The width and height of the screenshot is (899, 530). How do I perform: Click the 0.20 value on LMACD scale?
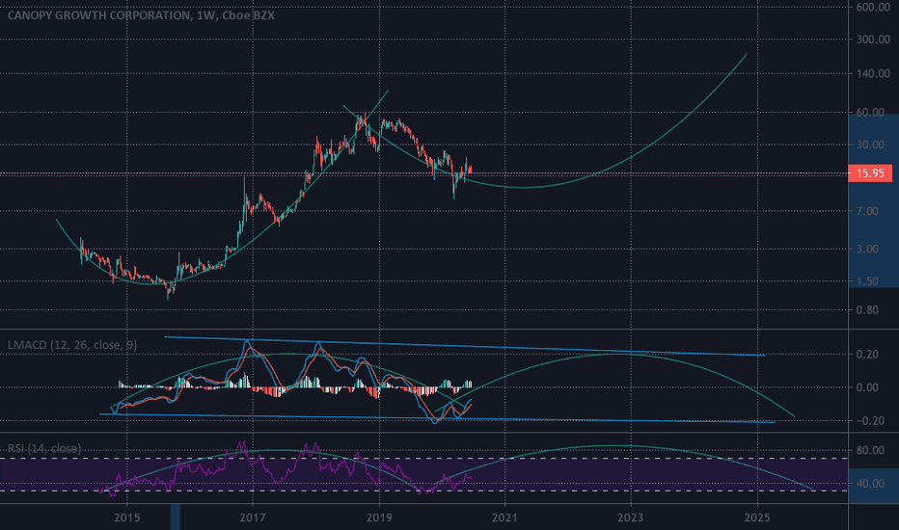pyautogui.click(x=867, y=354)
